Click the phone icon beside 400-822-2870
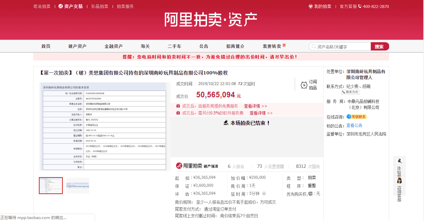The height and width of the screenshot is (221, 424). (x=360, y=6)
